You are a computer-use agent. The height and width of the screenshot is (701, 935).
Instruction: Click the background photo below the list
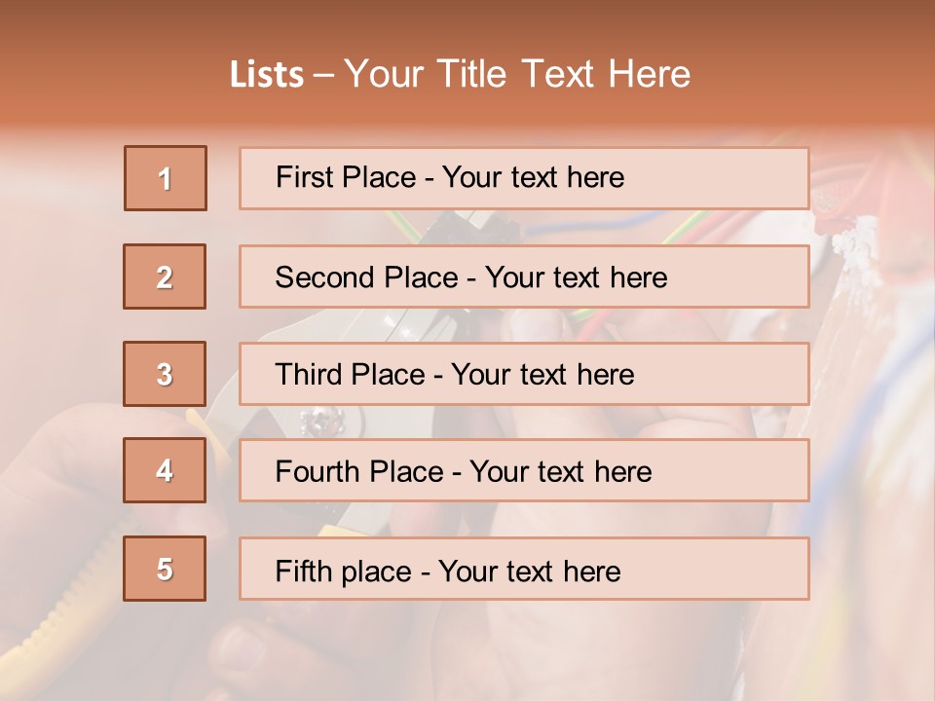[467, 652]
